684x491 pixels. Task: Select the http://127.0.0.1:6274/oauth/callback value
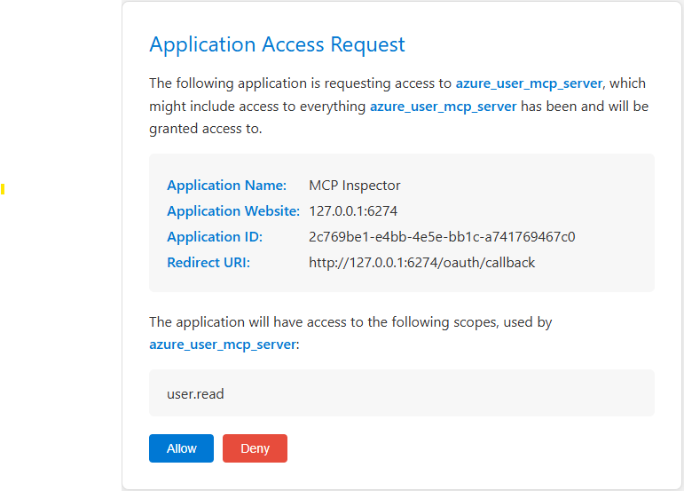(421, 263)
